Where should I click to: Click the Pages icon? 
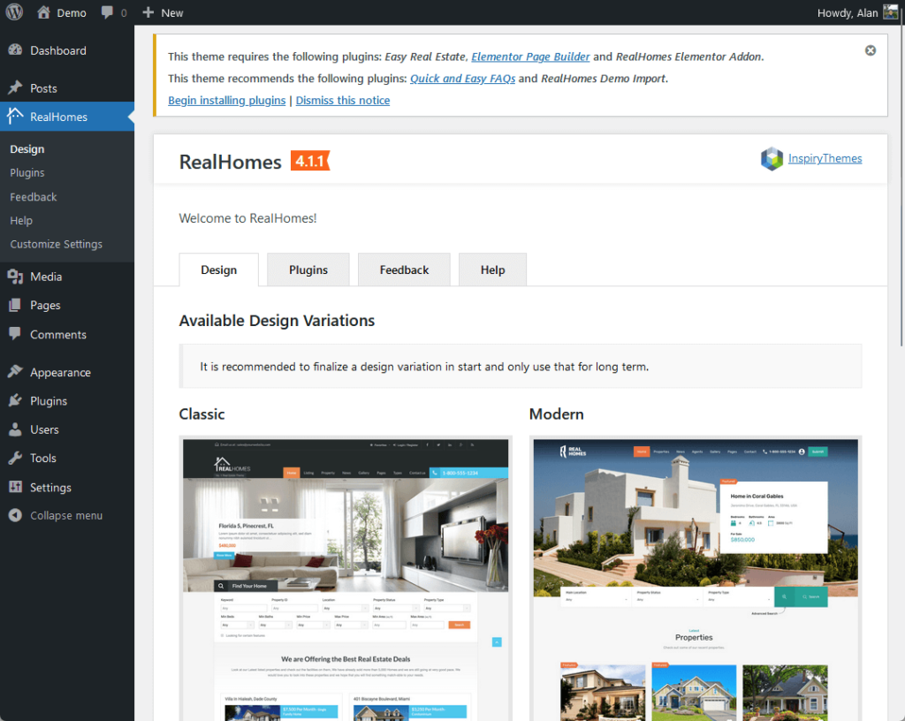click(x=16, y=305)
